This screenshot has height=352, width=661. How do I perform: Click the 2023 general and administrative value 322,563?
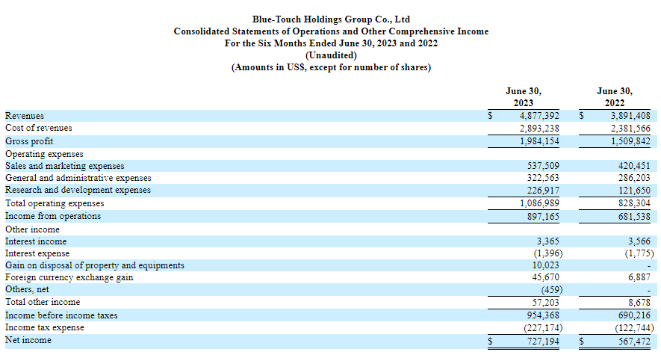coord(543,178)
